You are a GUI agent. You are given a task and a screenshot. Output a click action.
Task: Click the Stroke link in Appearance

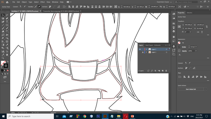184,47
